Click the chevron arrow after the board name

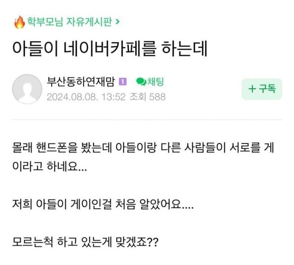pyautogui.click(x=119, y=21)
